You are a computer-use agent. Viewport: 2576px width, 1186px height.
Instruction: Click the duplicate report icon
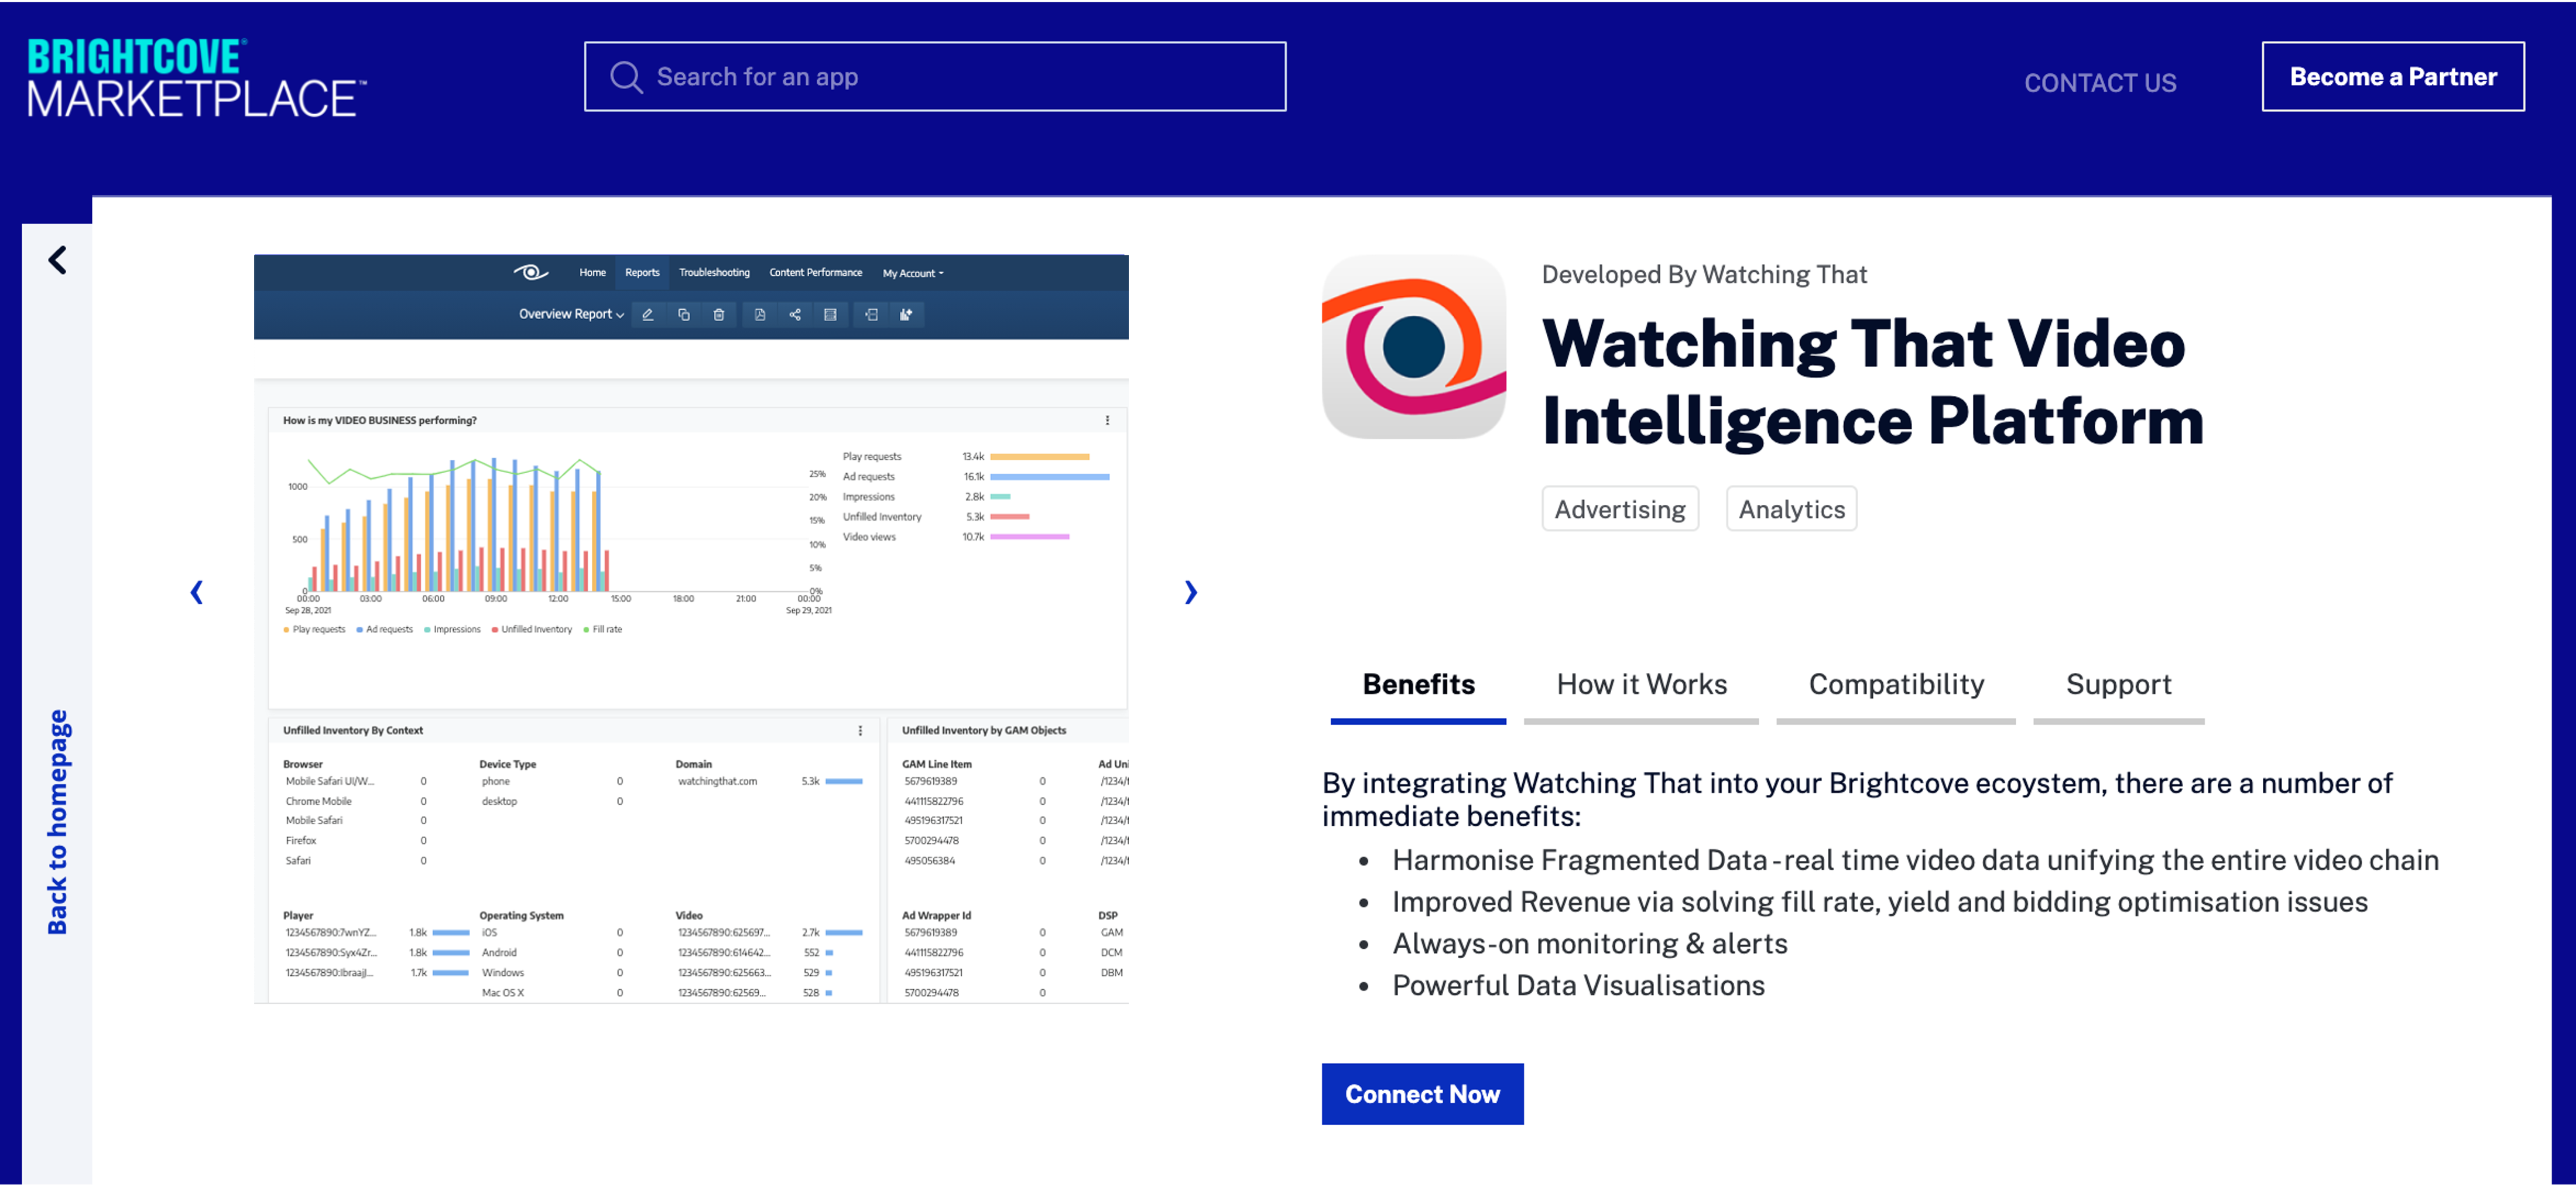[684, 315]
